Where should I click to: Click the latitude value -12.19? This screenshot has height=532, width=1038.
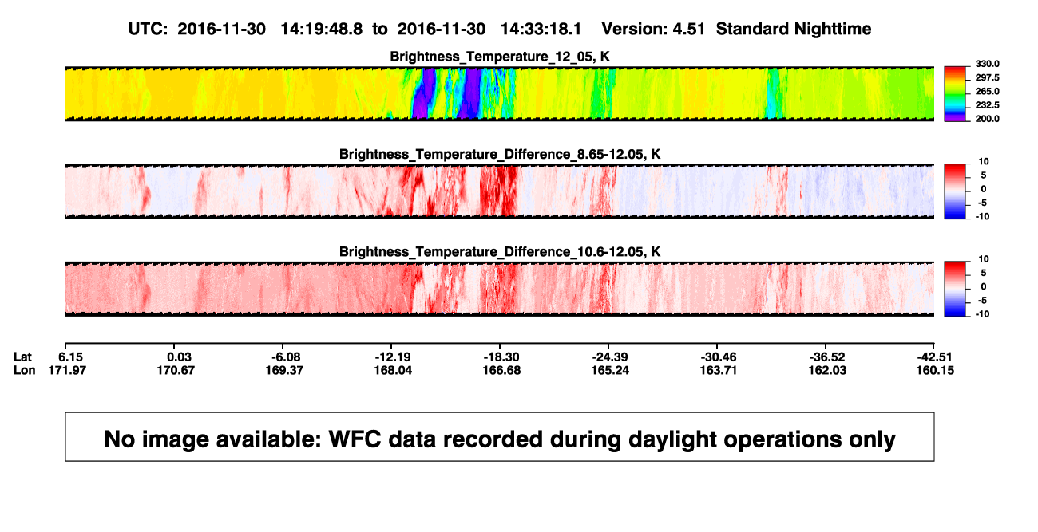pyautogui.click(x=394, y=357)
